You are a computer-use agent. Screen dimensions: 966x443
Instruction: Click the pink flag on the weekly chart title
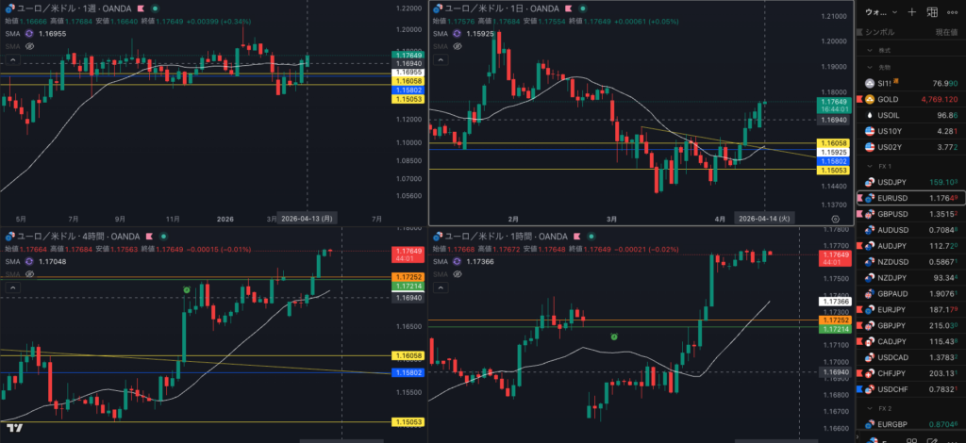[141, 8]
